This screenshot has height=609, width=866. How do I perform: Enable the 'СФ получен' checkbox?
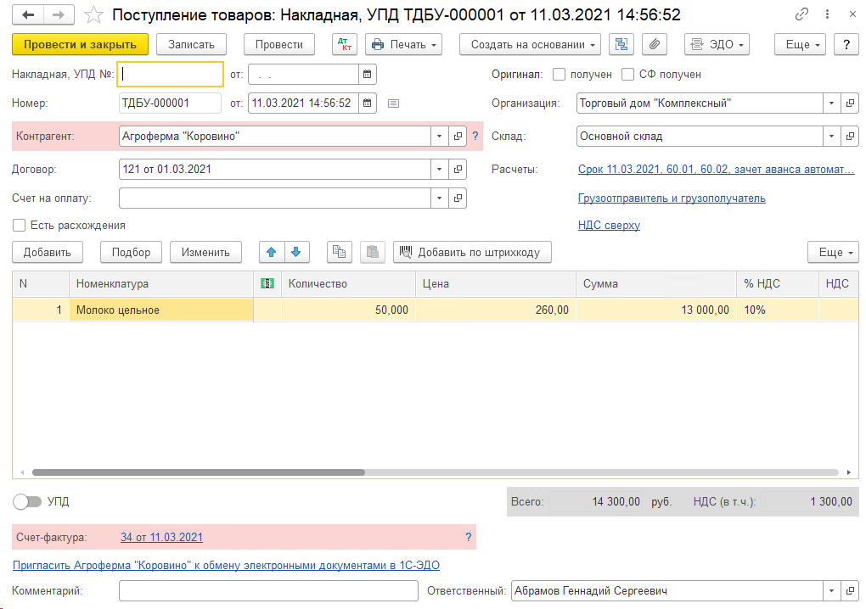click(628, 75)
